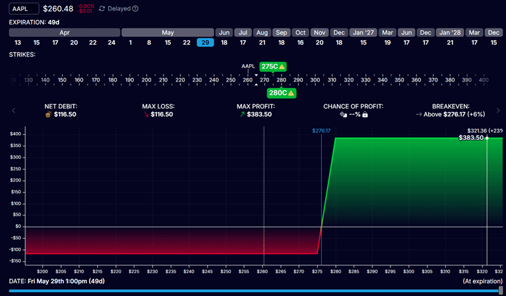Select the Nov expiration month
This screenshot has width=506, height=296.
[x=319, y=32]
